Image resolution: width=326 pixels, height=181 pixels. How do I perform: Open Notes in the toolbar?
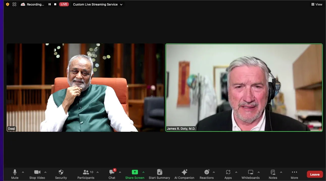tap(273, 174)
